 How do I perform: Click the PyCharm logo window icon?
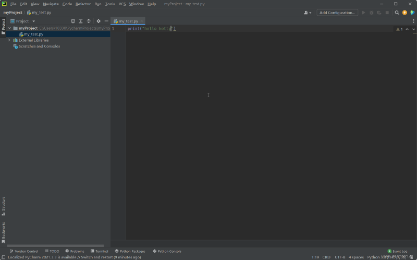pyautogui.click(x=4, y=4)
